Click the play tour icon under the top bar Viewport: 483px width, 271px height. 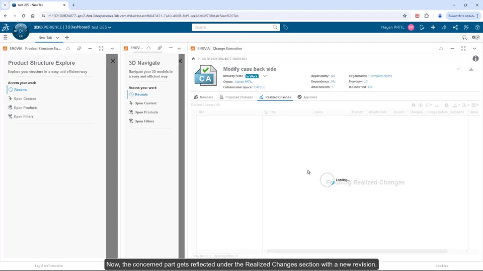pyautogui.click(x=476, y=38)
